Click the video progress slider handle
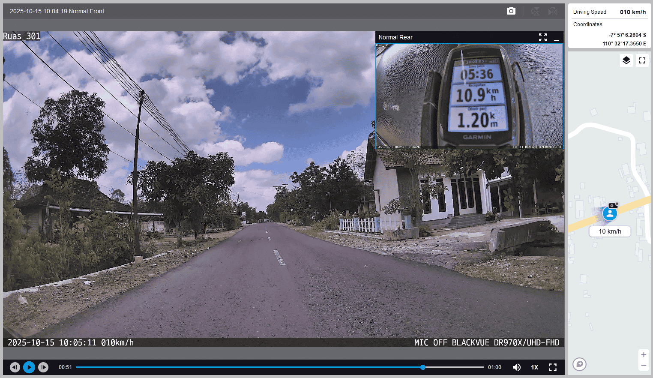653x378 pixels. coord(423,367)
